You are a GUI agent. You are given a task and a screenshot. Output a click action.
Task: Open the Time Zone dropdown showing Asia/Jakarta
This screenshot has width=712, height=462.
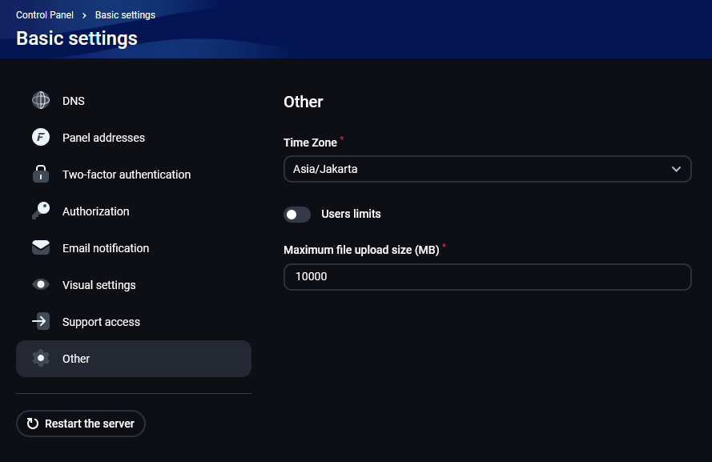[481, 169]
